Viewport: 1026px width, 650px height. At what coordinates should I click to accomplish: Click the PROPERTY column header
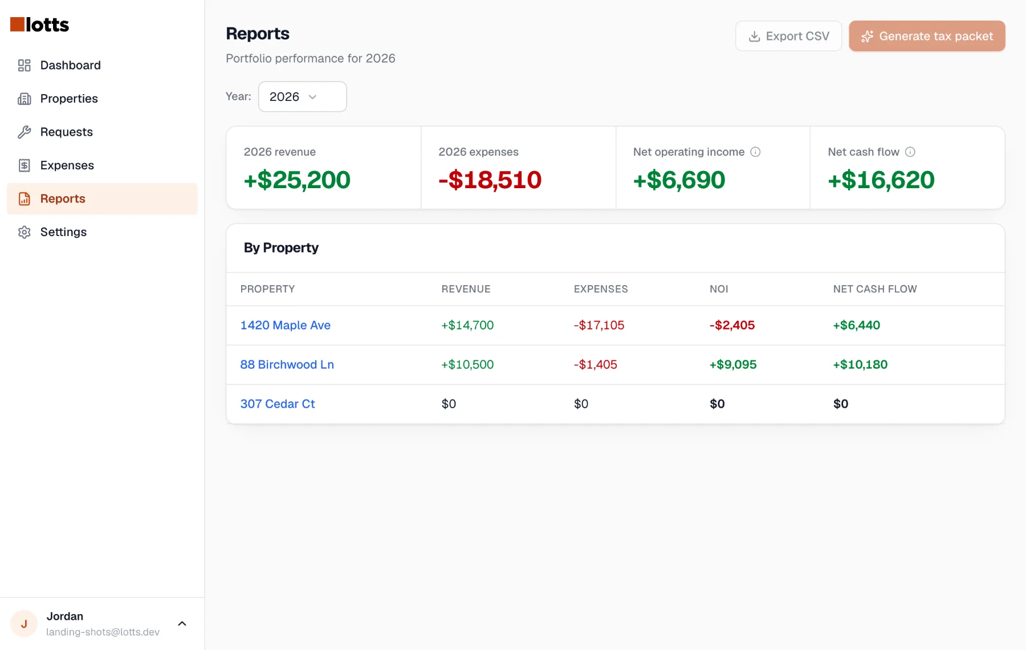268,289
